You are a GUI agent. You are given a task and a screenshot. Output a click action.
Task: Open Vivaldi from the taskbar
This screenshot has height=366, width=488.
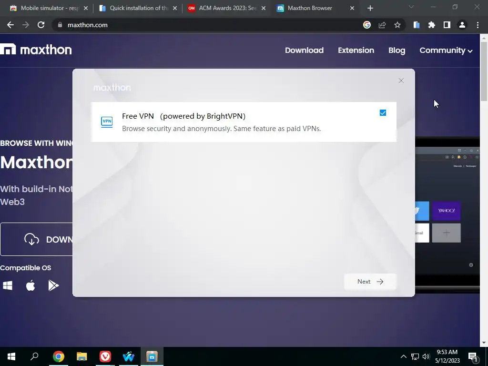click(x=105, y=356)
